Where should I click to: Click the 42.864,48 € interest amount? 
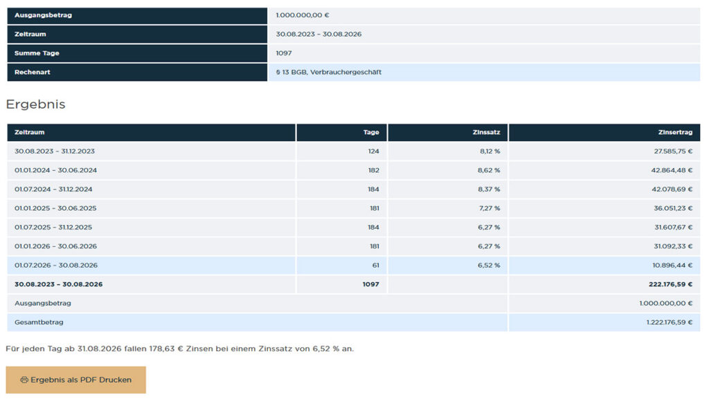click(672, 170)
